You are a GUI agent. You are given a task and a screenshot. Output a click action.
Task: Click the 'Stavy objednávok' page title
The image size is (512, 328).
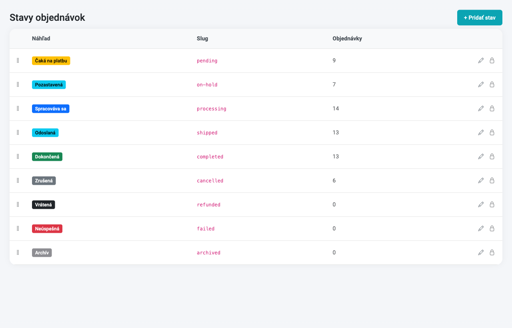click(47, 18)
